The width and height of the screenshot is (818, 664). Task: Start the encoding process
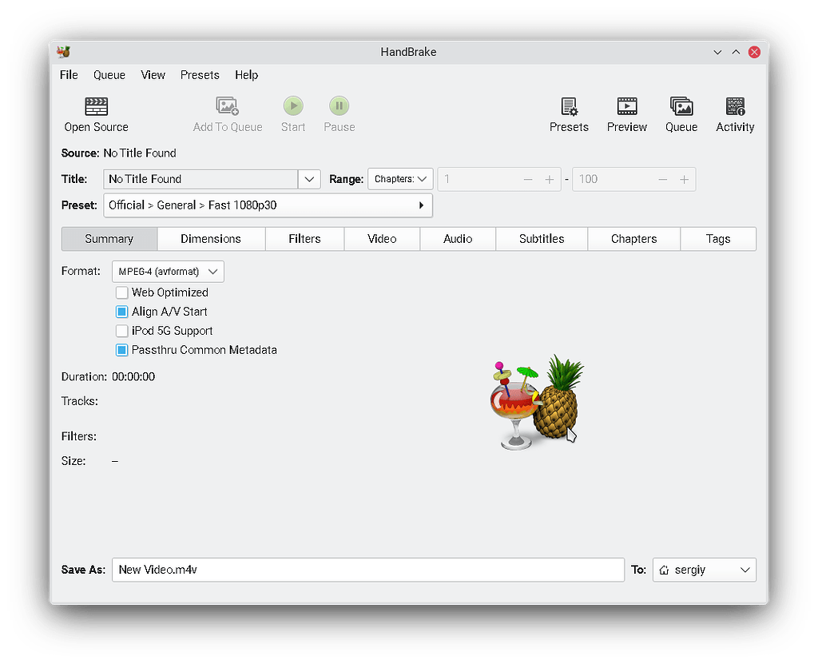[x=292, y=113]
